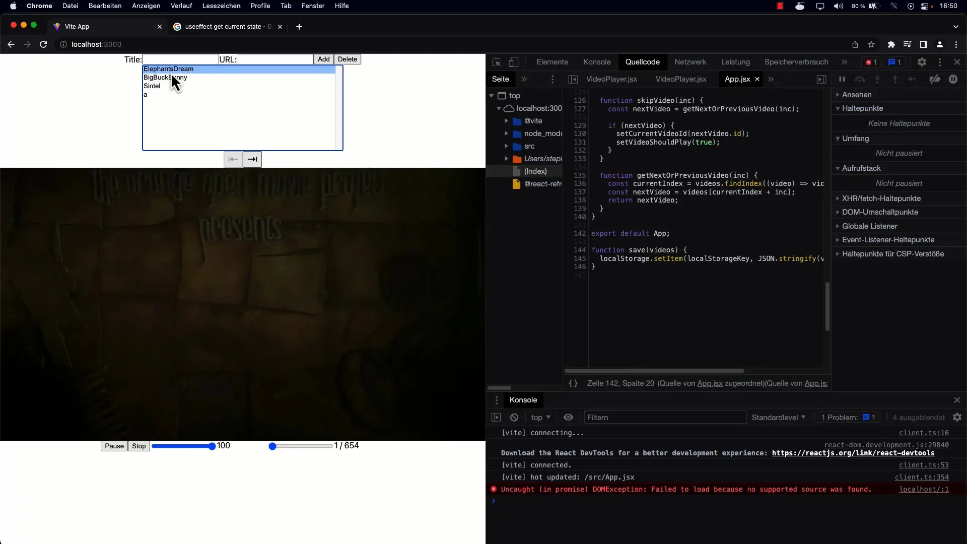Image resolution: width=967 pixels, height=544 pixels.
Task: Bookmark this page star icon
Action: [871, 44]
